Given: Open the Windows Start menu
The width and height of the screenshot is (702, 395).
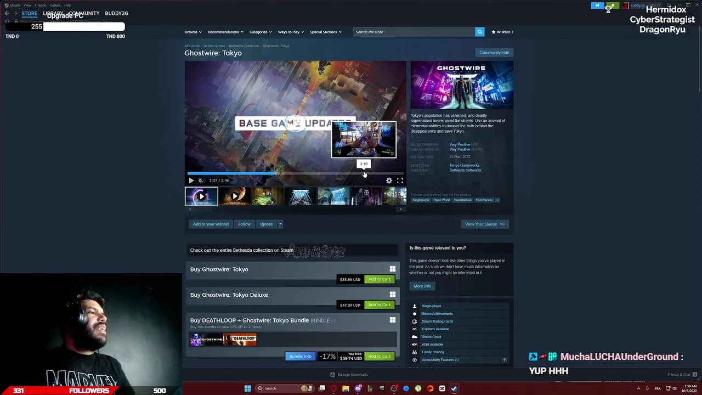Looking at the screenshot, I should tap(247, 388).
